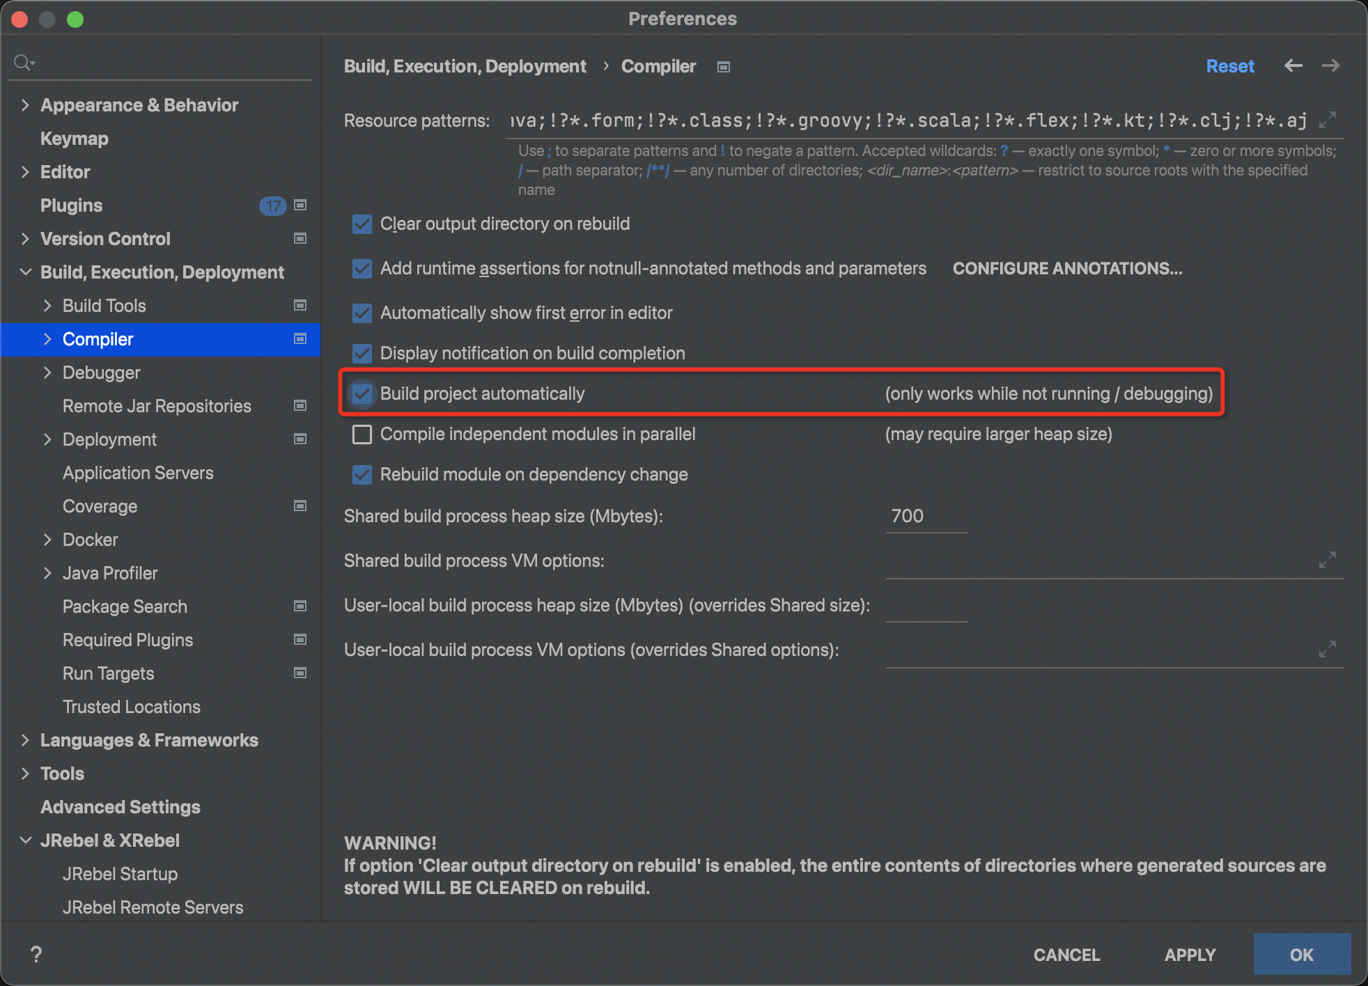Click project-level icon beside Compiler breadcrumb
Viewport: 1368px width, 986px height.
tap(724, 67)
